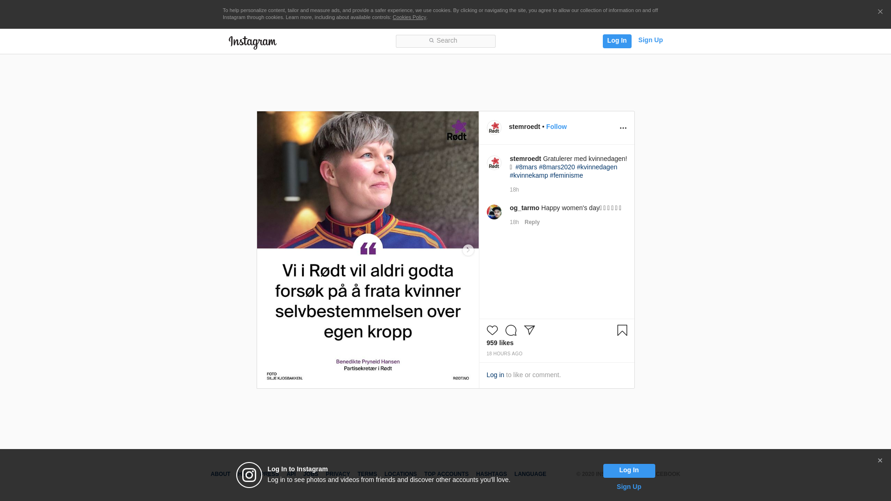Follow the stemroedt account
Screen dimensions: 891x501
click(x=556, y=127)
